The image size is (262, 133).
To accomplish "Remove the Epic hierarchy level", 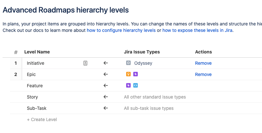I will [203, 74].
